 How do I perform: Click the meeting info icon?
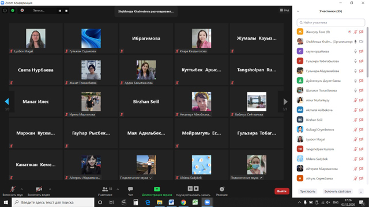tap(5, 10)
